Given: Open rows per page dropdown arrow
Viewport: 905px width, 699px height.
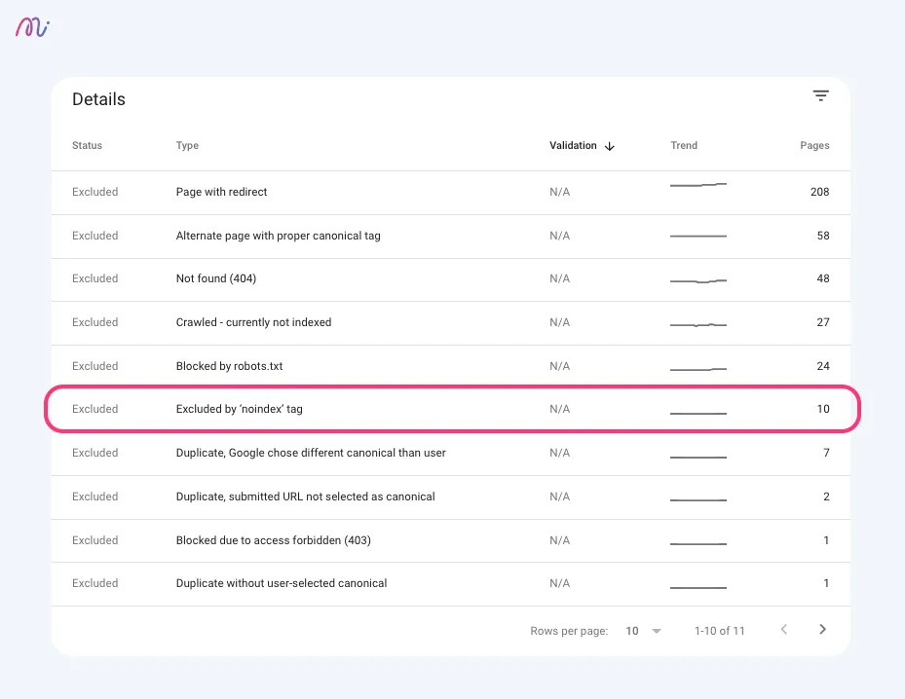Looking at the screenshot, I should (x=657, y=631).
